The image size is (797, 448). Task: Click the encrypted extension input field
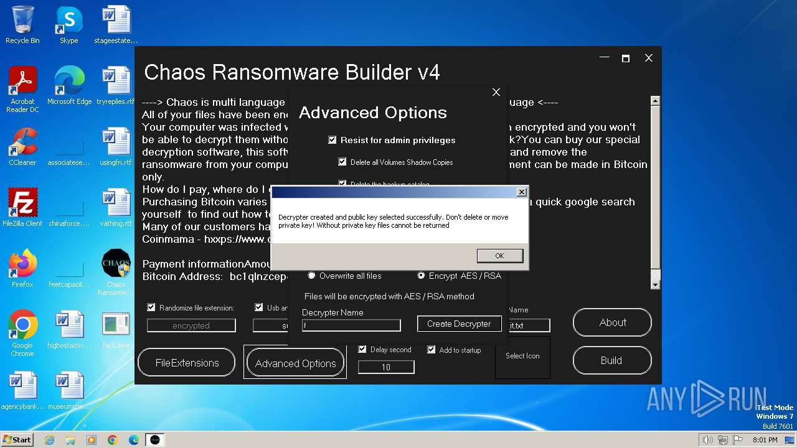click(191, 325)
